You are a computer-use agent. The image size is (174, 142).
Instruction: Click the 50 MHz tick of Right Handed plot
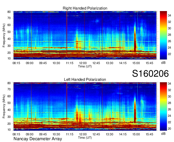[9, 32]
